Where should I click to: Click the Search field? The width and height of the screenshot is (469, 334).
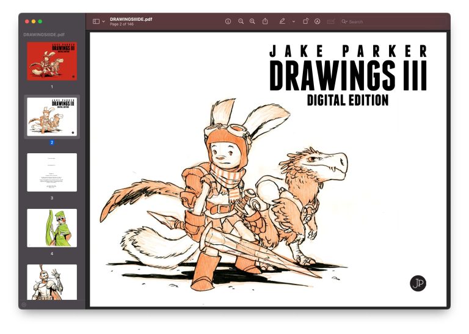[392, 21]
